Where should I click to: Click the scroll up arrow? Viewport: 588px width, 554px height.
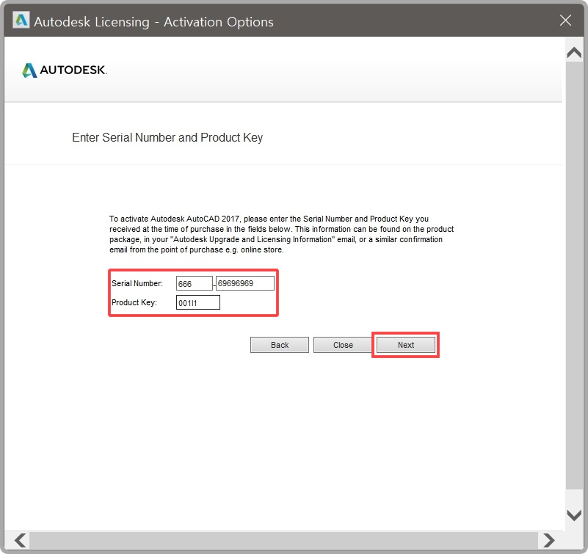tap(574, 53)
